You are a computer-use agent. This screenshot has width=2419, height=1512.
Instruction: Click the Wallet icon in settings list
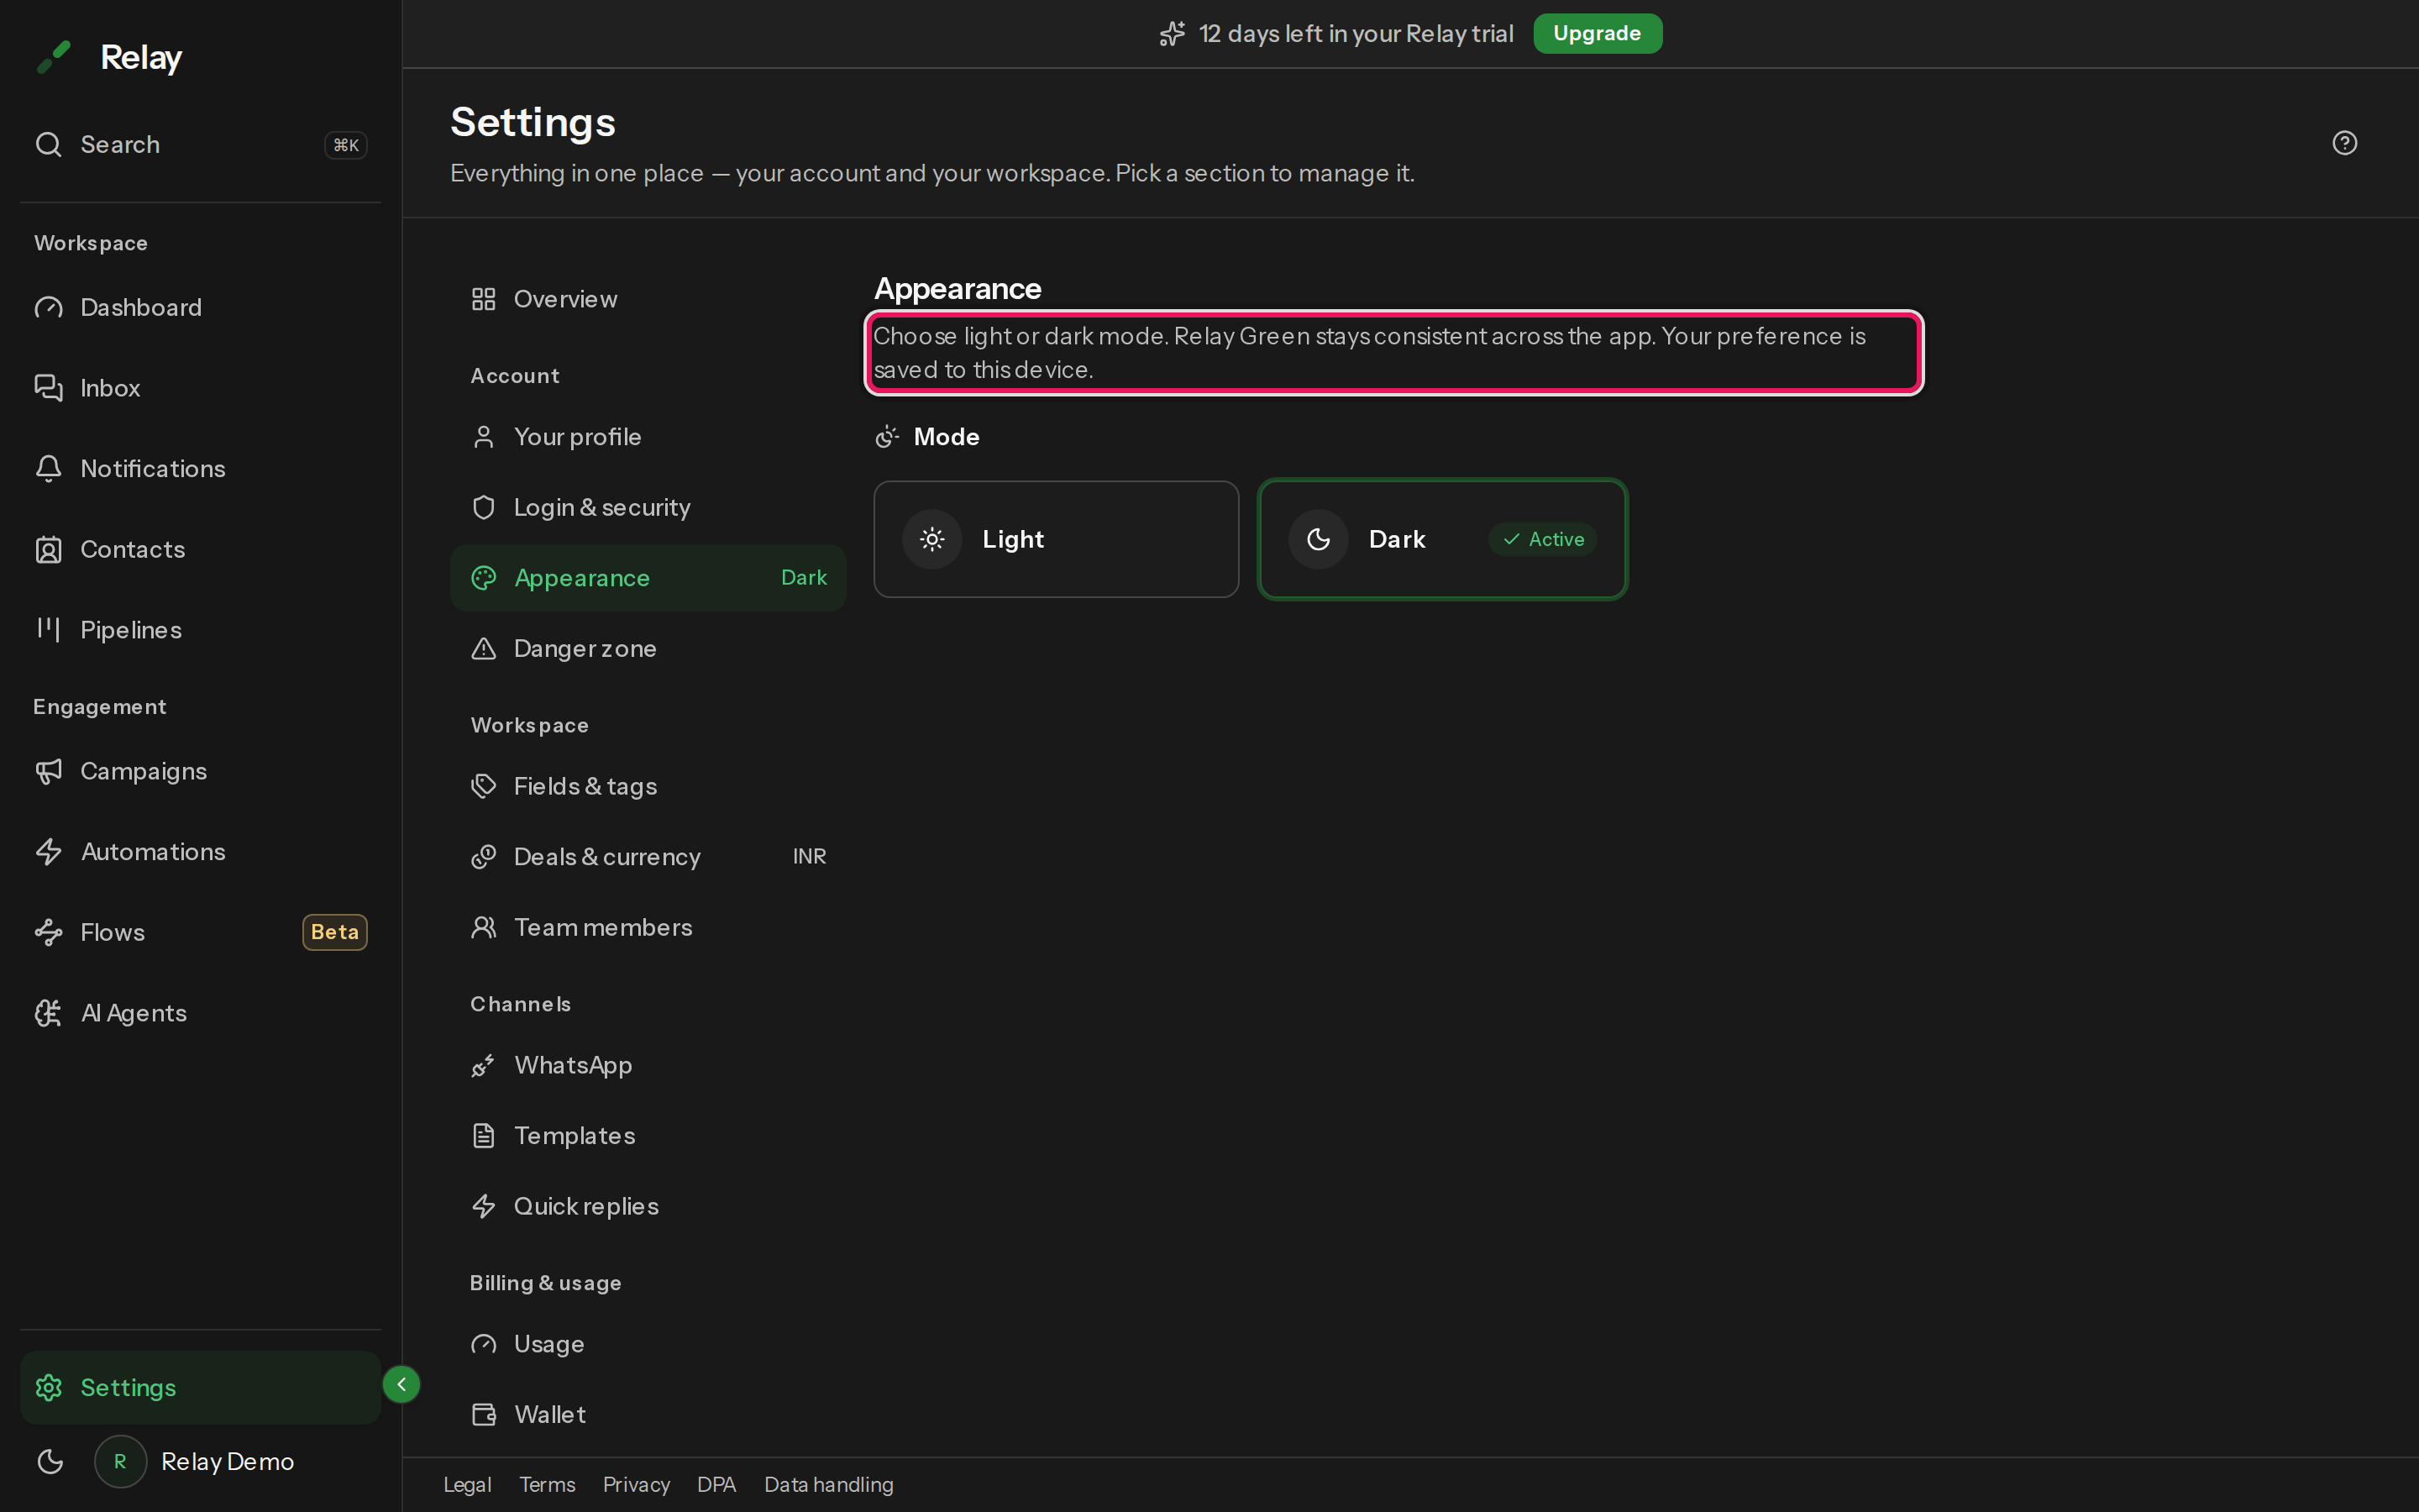[x=484, y=1414]
